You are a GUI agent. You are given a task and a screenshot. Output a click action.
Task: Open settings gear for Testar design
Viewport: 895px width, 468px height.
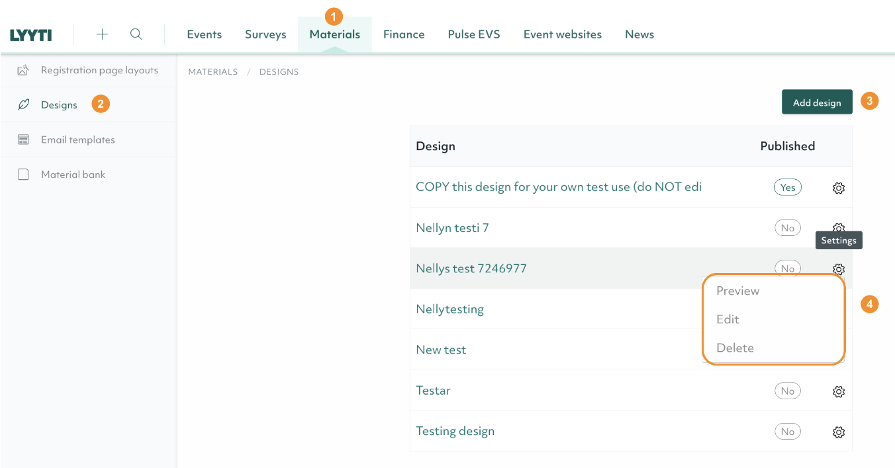[838, 391]
